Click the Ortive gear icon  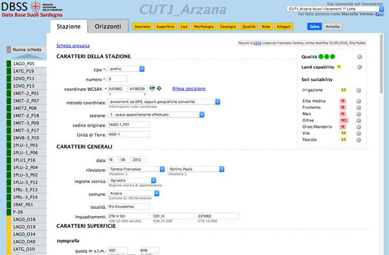359,121
